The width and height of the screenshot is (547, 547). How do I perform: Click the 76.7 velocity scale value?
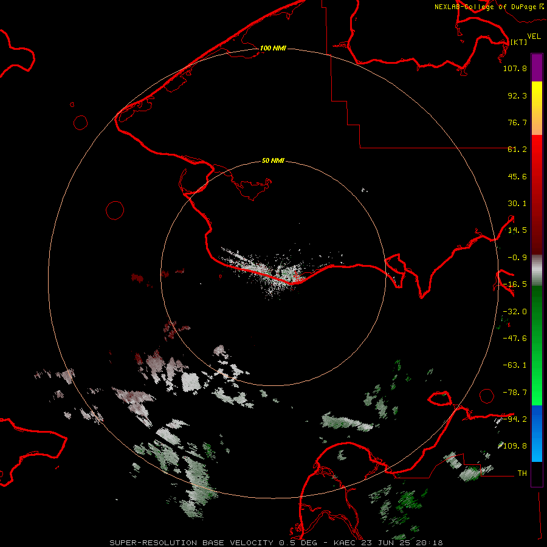click(x=517, y=122)
